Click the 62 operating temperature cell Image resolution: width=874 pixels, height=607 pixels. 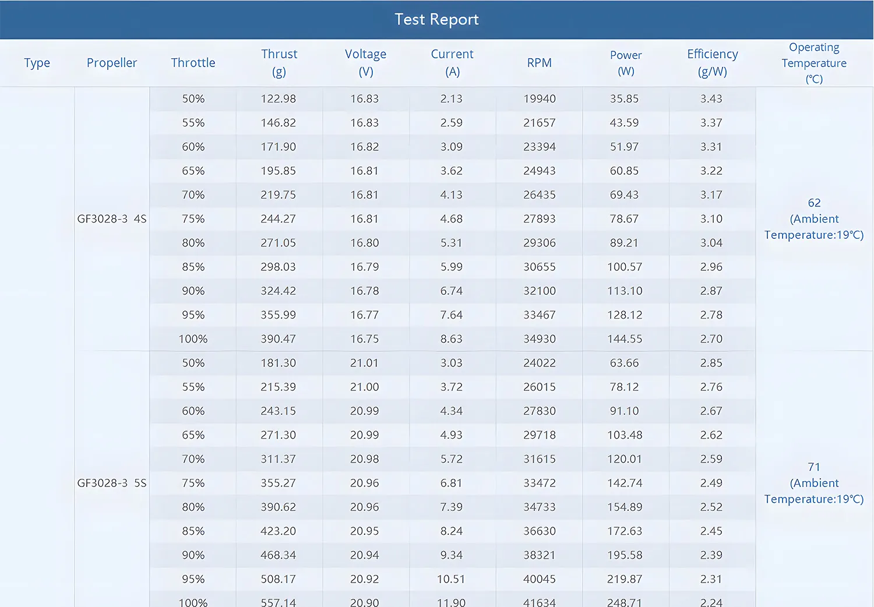814,219
